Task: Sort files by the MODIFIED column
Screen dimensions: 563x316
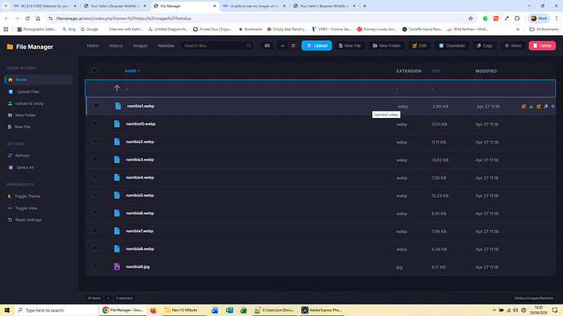Action: coord(487,71)
